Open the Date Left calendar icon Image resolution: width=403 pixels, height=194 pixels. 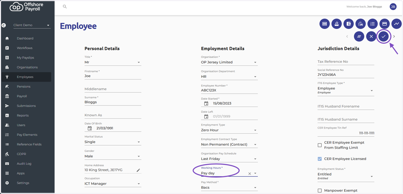tap(206, 117)
